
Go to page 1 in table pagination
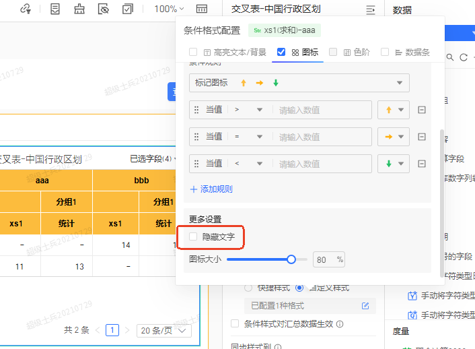pos(112,330)
